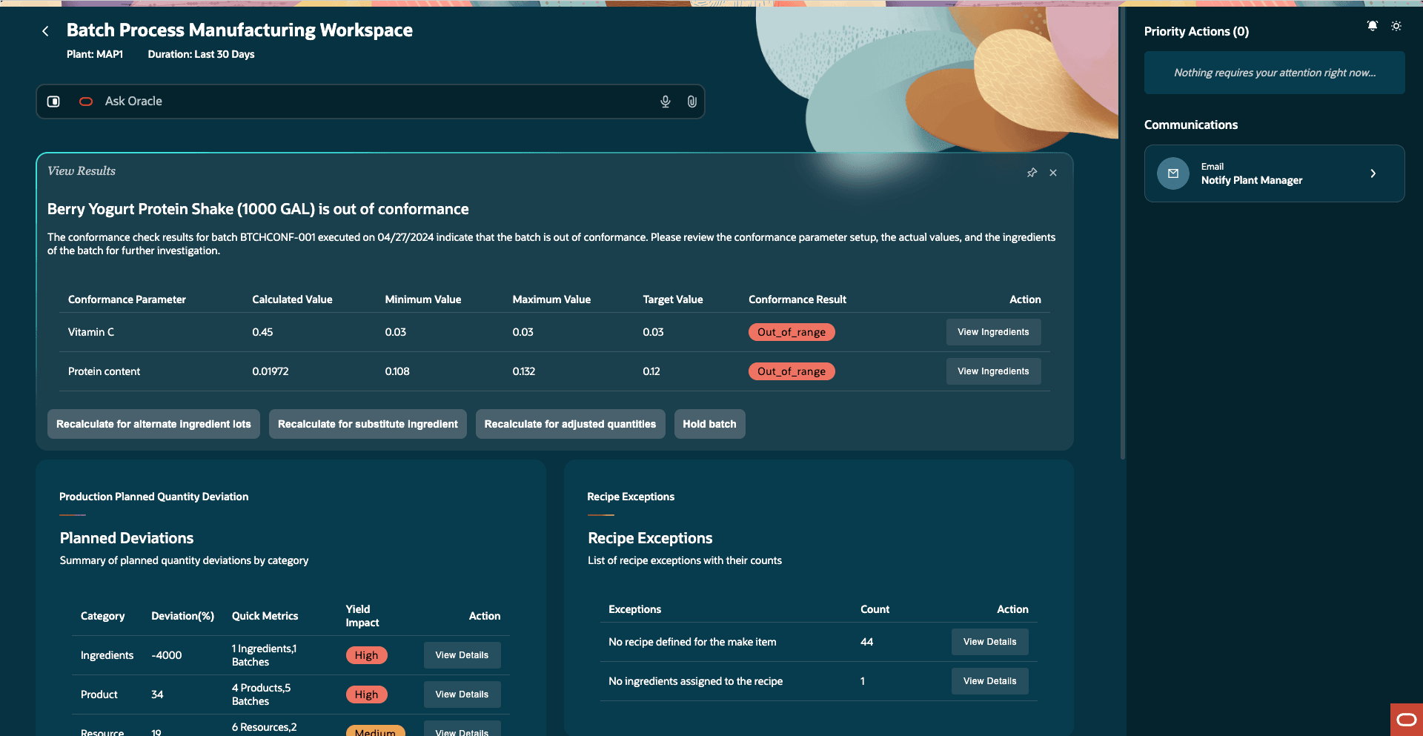Click Recalculate for alternate ingredient lots
Image resolution: width=1423 pixels, height=736 pixels.
pos(153,424)
